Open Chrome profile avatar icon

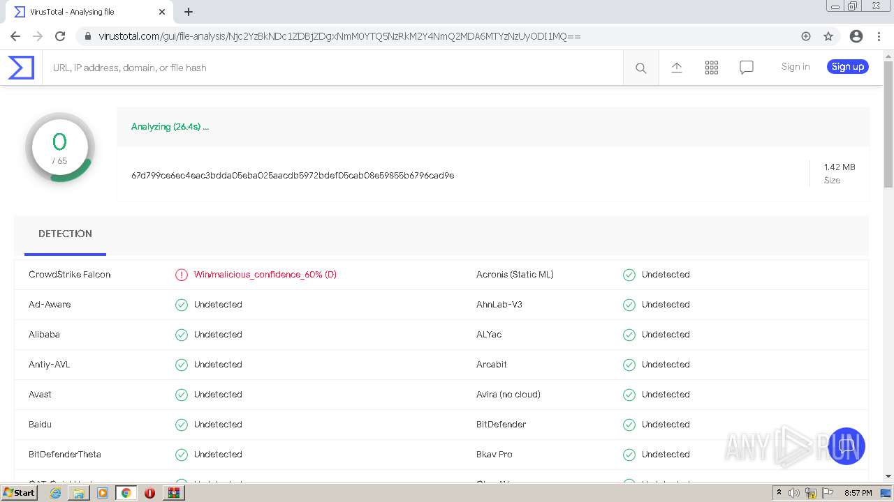pos(856,36)
